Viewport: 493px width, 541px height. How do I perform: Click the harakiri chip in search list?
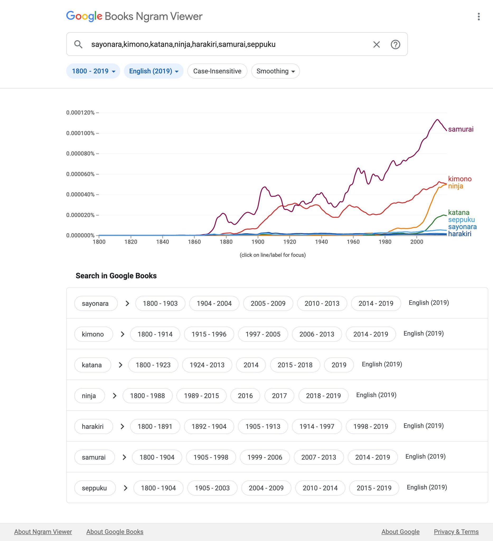pyautogui.click(x=93, y=426)
